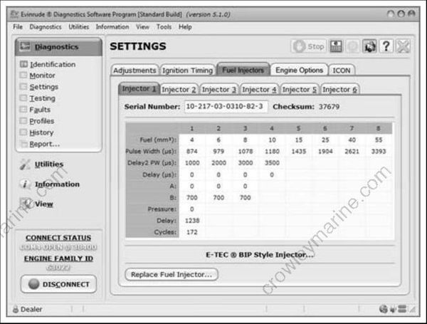The height and width of the screenshot is (324, 427).
Task: Click the Diagnostics section header
Action: (58, 46)
